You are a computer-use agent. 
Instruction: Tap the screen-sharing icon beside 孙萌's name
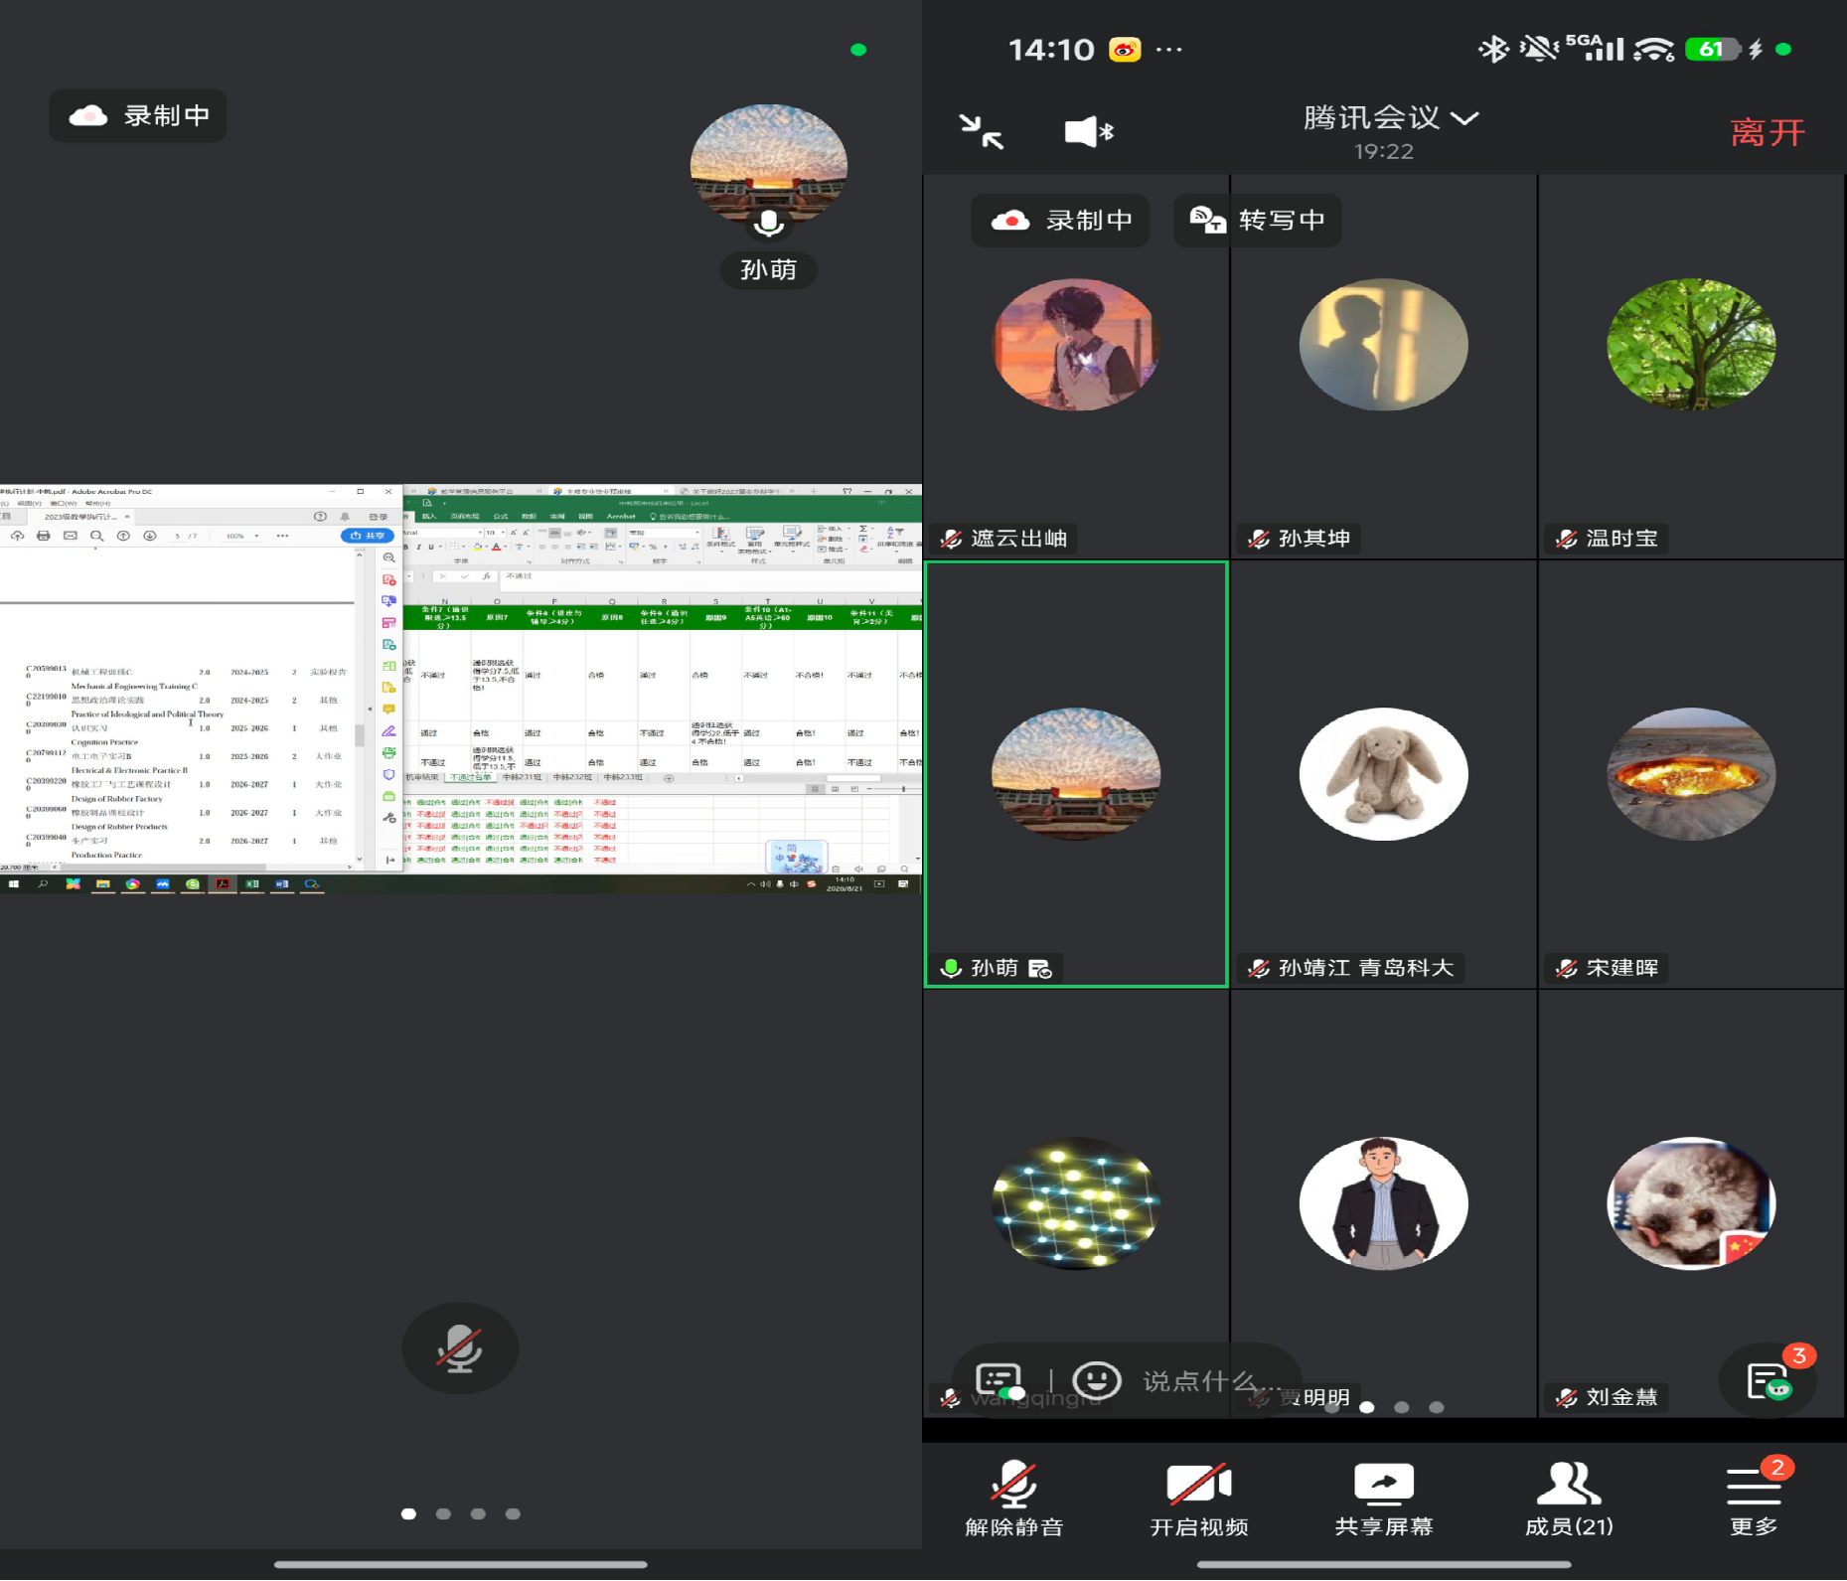pyautogui.click(x=1039, y=969)
